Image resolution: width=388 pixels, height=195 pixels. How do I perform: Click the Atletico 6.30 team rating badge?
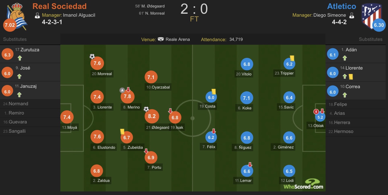379,25
